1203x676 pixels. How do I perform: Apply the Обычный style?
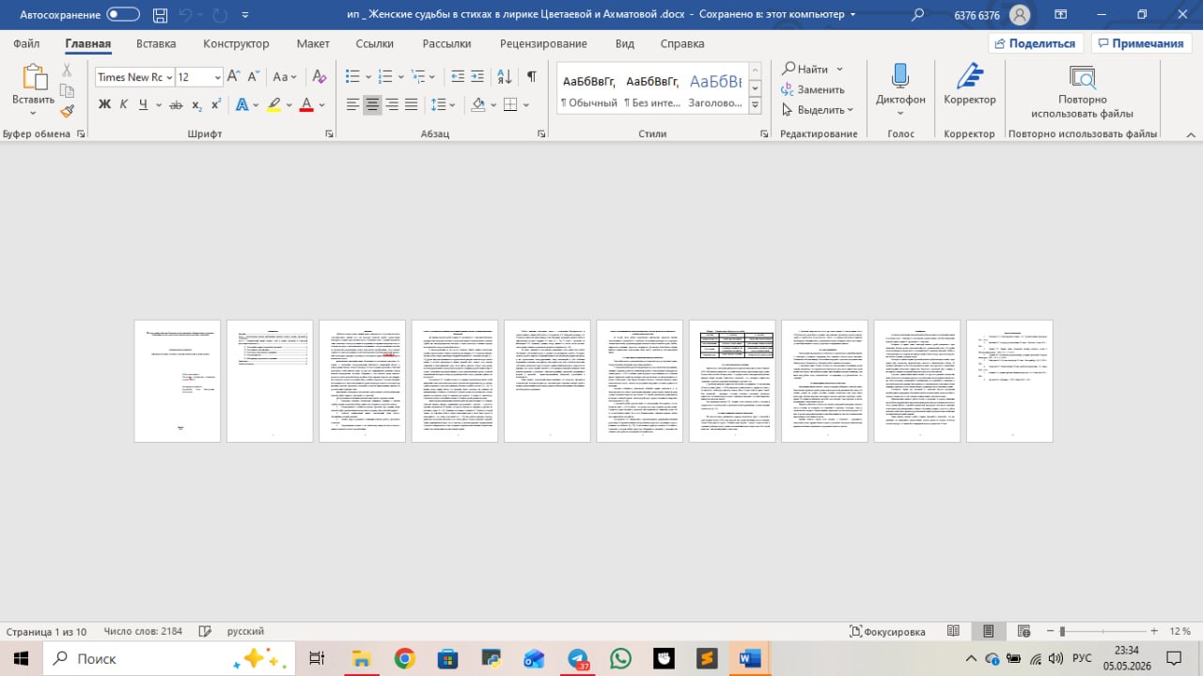[588, 89]
